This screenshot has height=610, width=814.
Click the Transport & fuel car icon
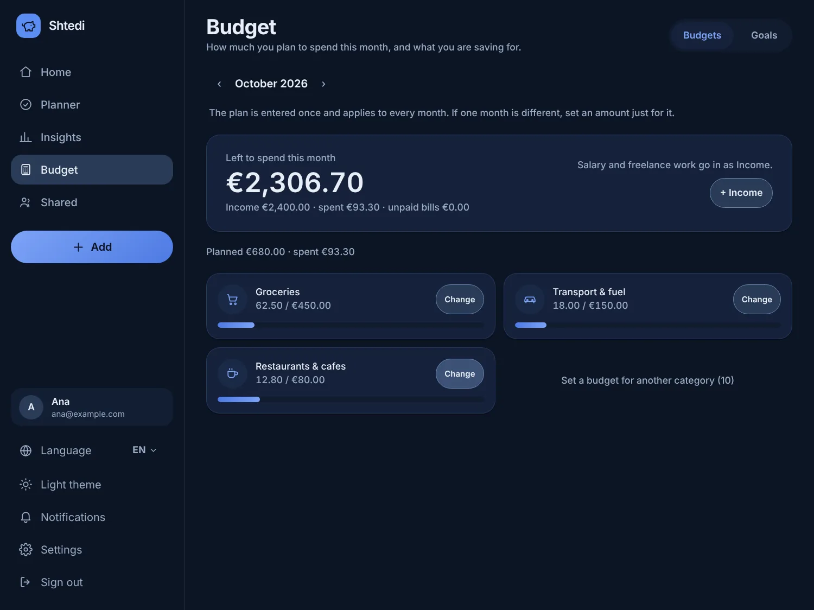click(530, 300)
